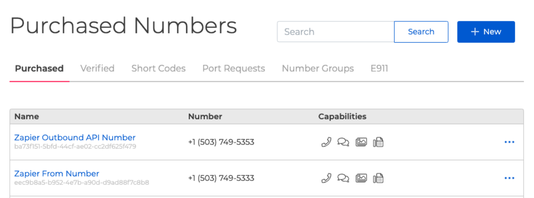The image size is (534, 198).
Task: Click the Search button
Action: tap(421, 32)
